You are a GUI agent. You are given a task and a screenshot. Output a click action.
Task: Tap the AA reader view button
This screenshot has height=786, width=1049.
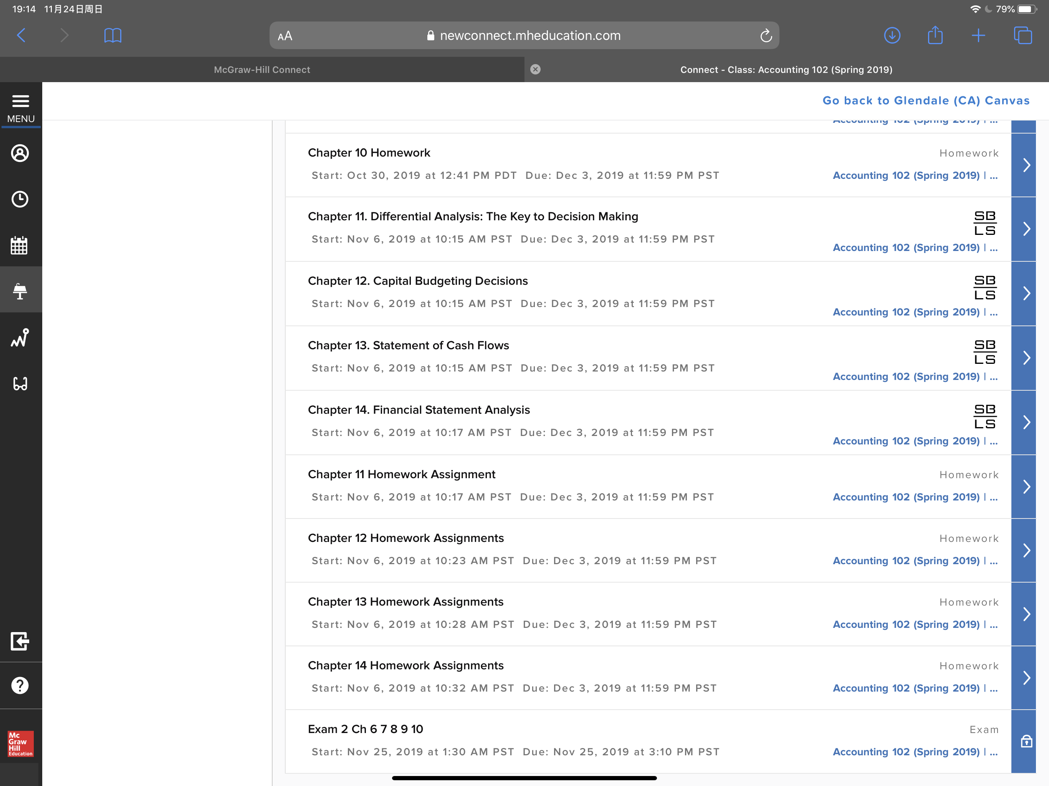(x=285, y=36)
